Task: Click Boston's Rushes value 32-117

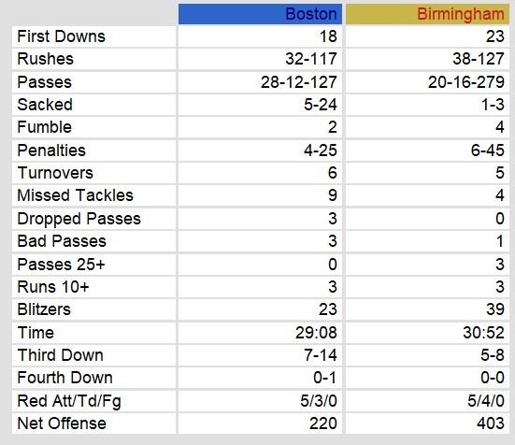Action: (x=310, y=59)
